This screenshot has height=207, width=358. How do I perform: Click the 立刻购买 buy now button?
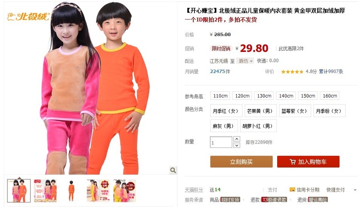(241, 162)
